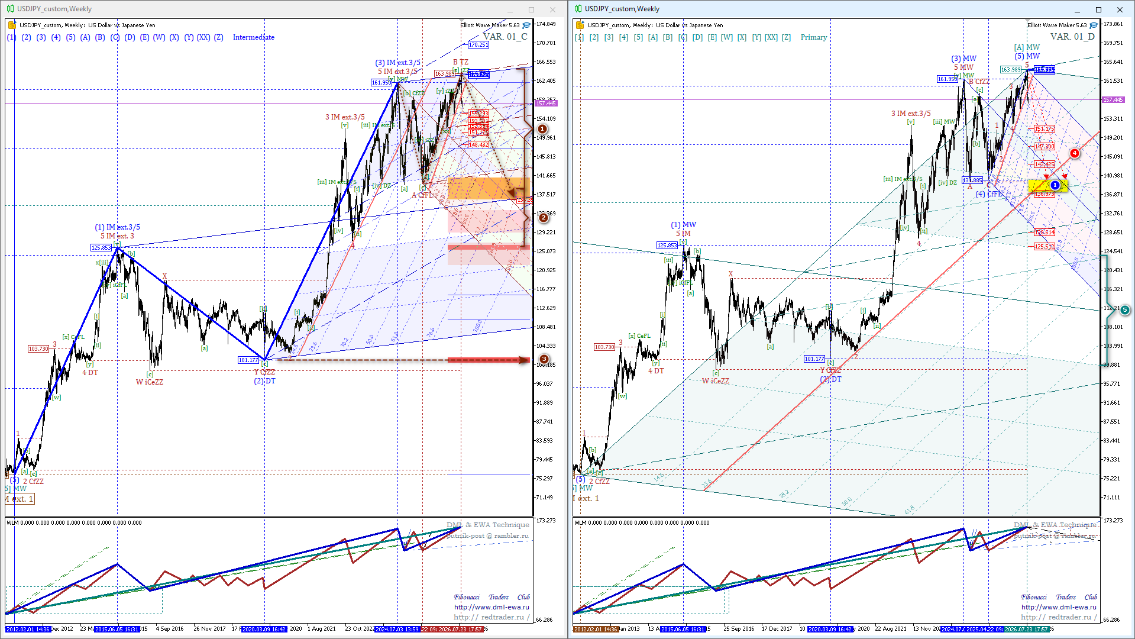This screenshot has height=639, width=1135.
Task: Select wave label [2] in right chart
Action: [594, 37]
